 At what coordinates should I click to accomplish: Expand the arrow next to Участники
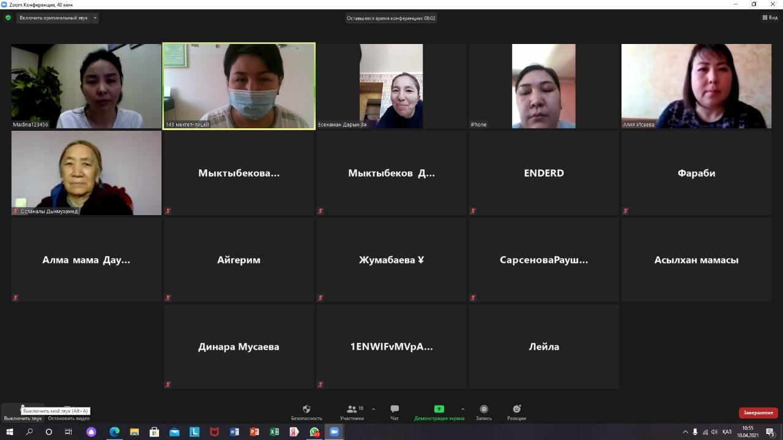click(373, 409)
